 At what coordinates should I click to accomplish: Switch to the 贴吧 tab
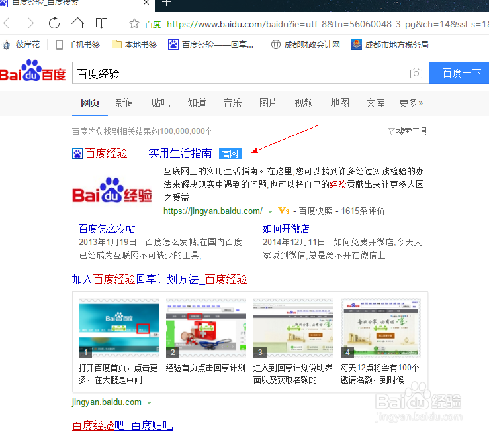161,103
